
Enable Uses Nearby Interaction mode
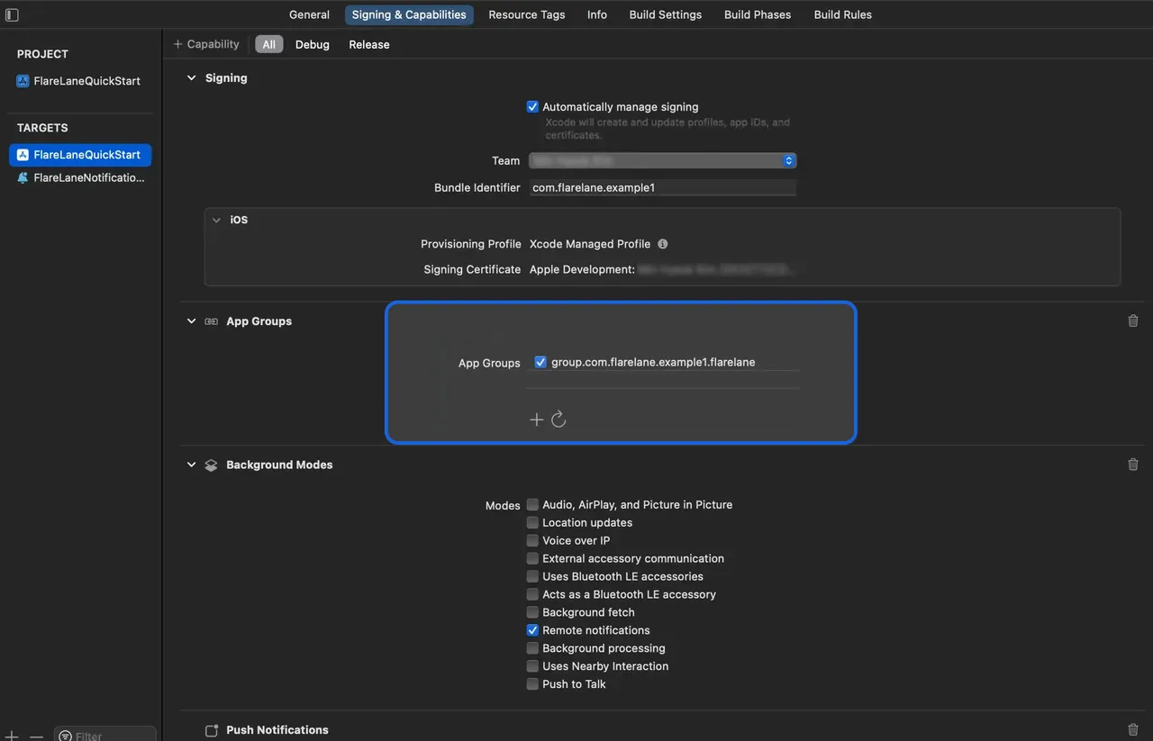(532, 666)
